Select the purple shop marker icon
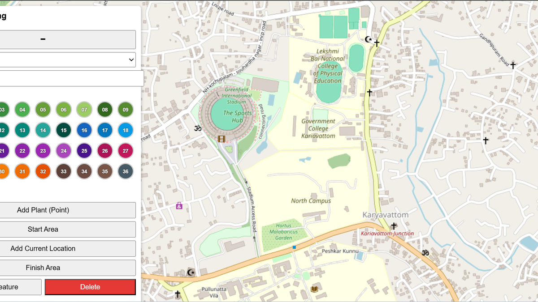Image resolution: width=538 pixels, height=302 pixels. 179,206
